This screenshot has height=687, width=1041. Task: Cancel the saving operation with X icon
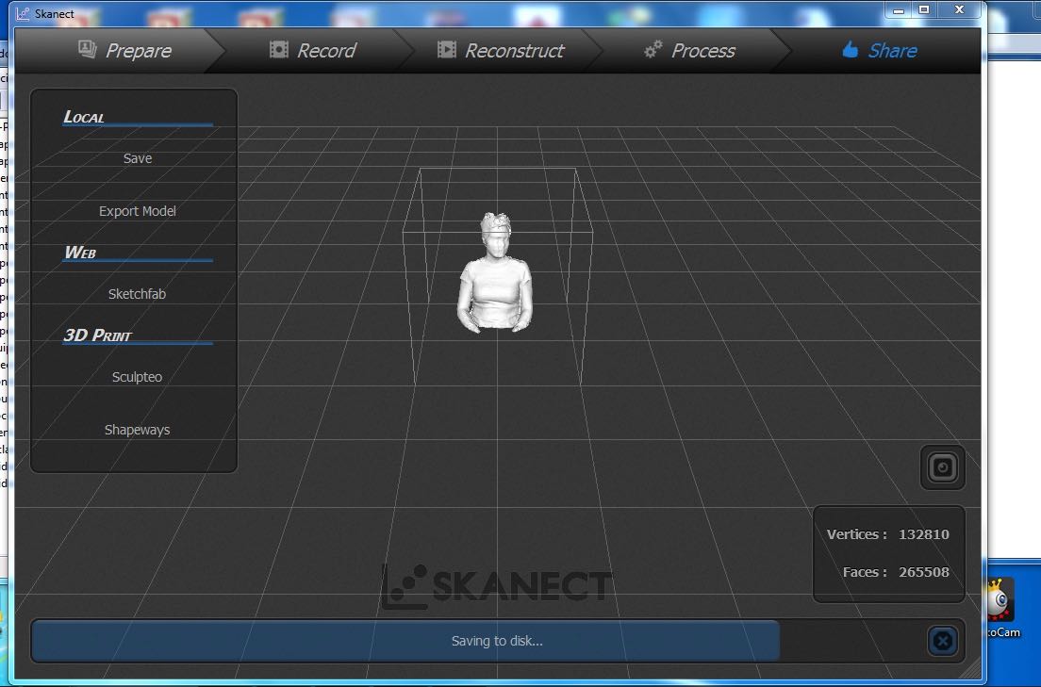coord(942,641)
